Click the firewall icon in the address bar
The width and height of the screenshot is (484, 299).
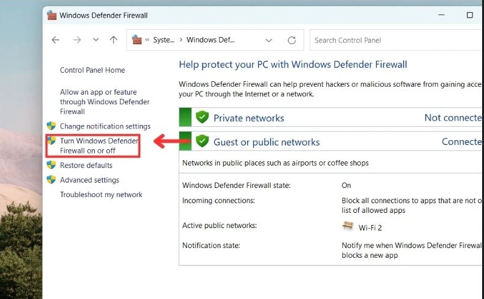click(137, 40)
